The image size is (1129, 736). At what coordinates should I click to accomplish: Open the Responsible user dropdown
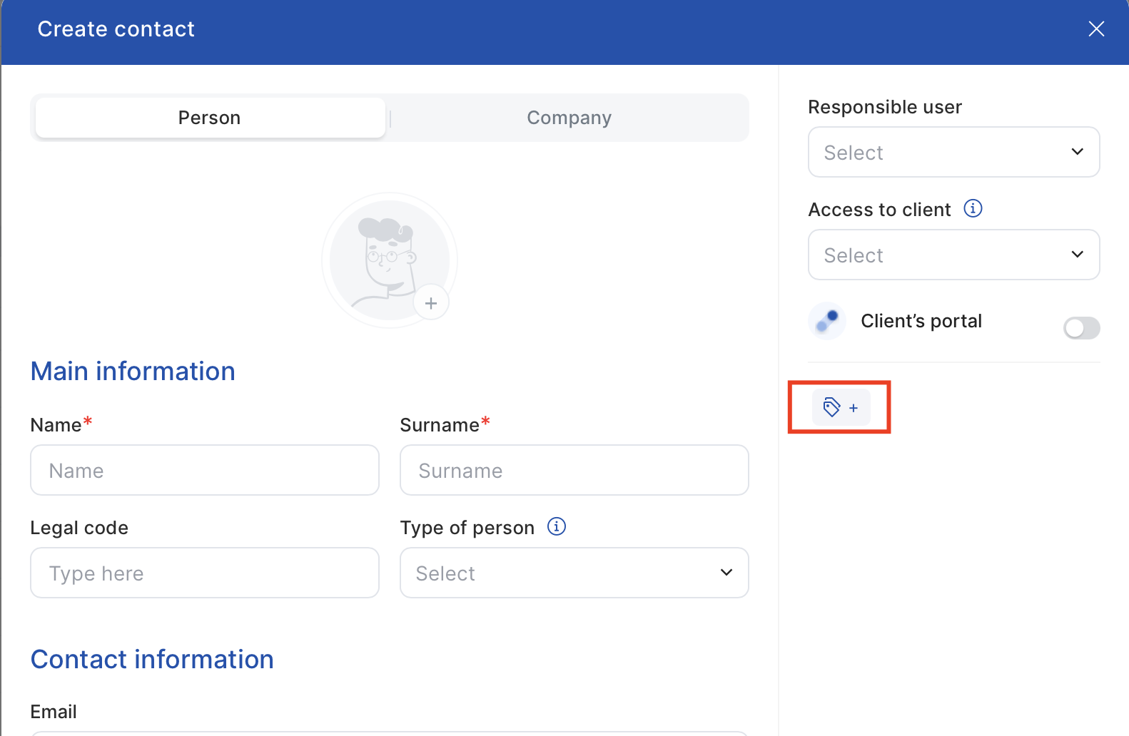[954, 152]
